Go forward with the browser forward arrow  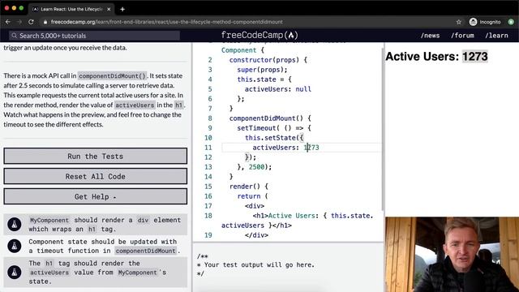[x=19, y=22]
